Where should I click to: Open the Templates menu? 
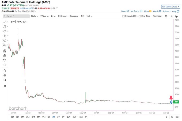coord(157,16)
